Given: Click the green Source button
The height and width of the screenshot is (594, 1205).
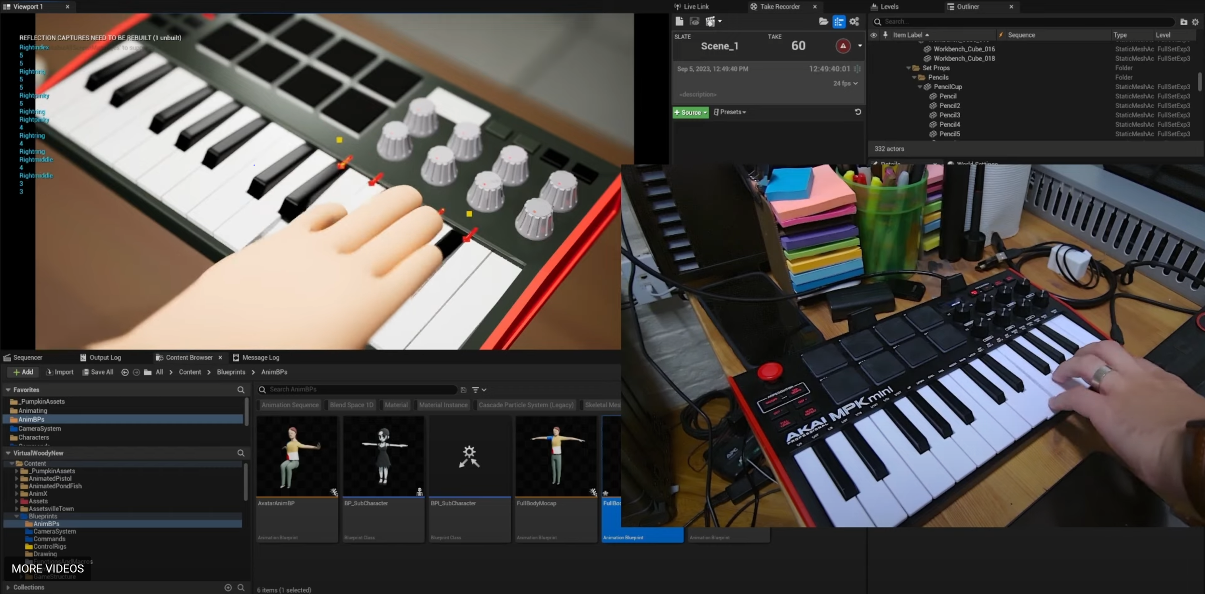Looking at the screenshot, I should pyautogui.click(x=690, y=112).
